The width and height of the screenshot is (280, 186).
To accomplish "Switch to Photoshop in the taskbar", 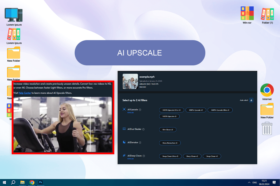I will pyautogui.click(x=41, y=183).
